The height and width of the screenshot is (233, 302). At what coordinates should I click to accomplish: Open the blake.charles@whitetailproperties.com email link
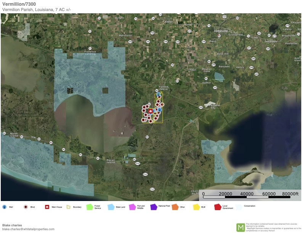coord(28,229)
